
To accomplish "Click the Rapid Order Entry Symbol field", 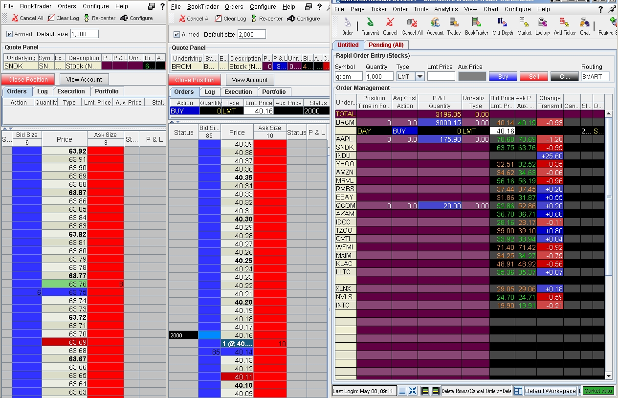I will (x=349, y=76).
